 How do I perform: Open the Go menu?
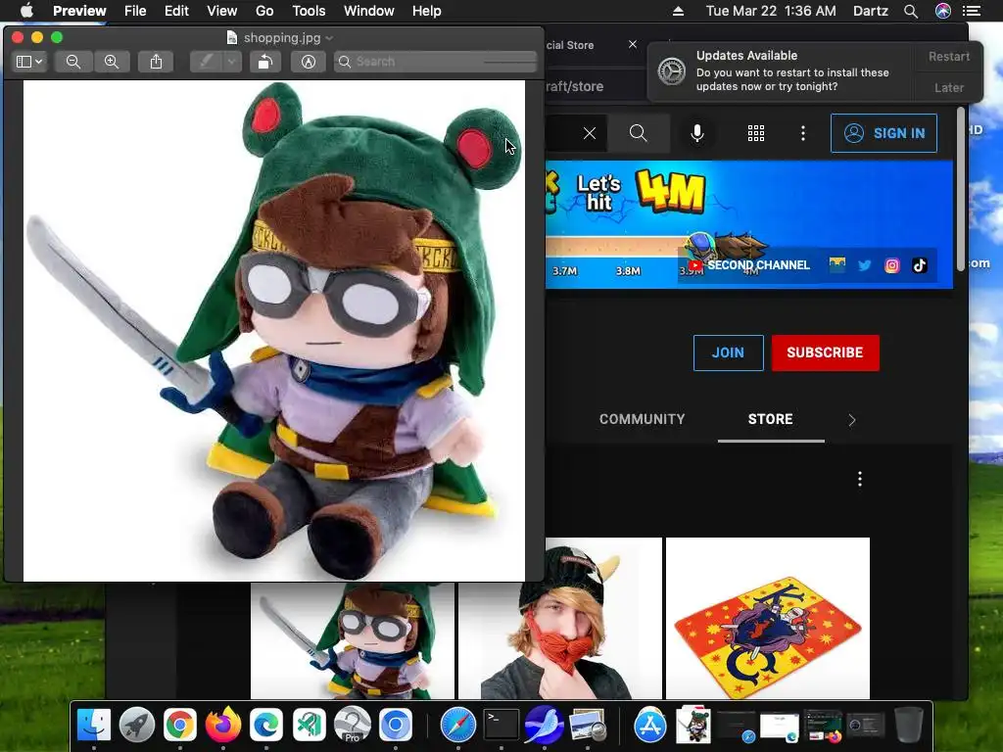(264, 11)
